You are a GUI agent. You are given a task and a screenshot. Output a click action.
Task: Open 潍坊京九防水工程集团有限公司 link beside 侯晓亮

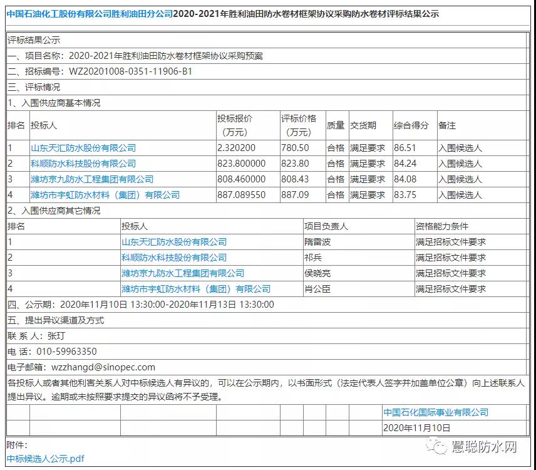pos(183,273)
